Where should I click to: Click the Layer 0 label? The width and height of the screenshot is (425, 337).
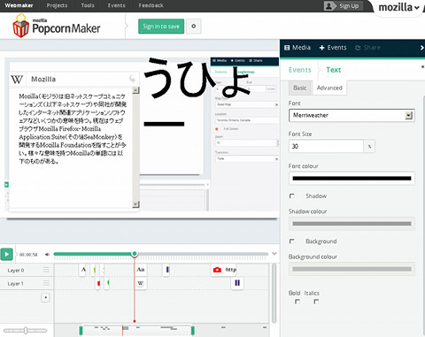click(16, 270)
